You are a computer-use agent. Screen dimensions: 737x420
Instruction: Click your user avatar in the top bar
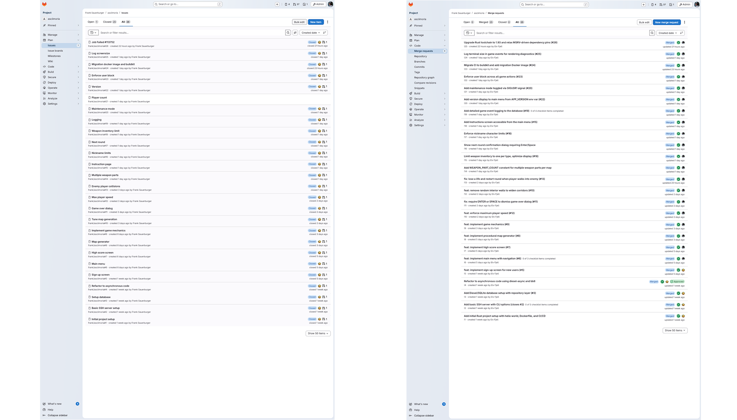(x=330, y=4)
